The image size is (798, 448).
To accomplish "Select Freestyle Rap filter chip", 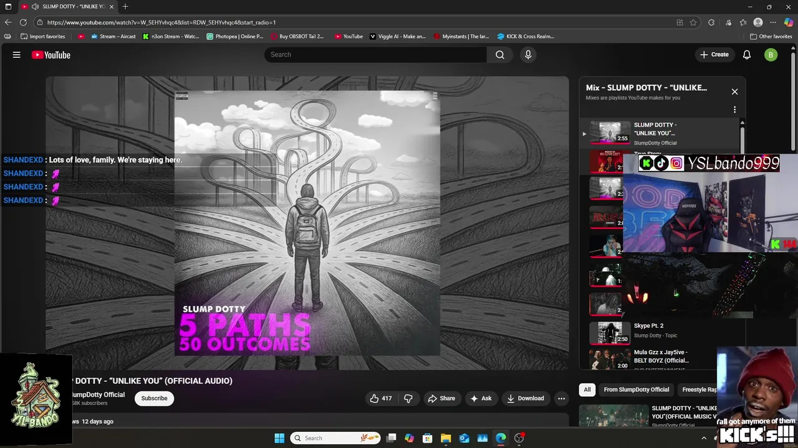I will coord(698,390).
